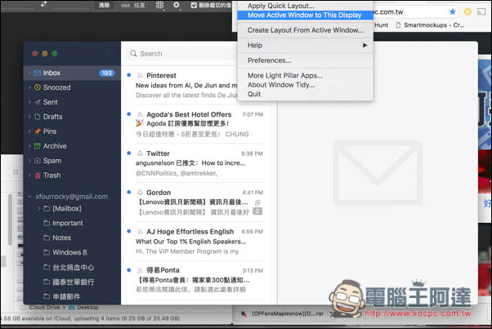Click the grid icon in the top toolbar
Screen dimensions: 492x329
pyautogui.click(x=159, y=5)
